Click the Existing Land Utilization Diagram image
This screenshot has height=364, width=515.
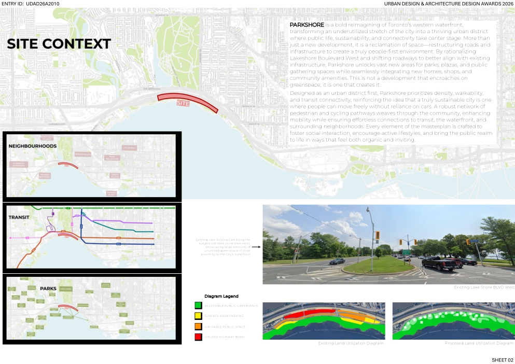click(324, 321)
